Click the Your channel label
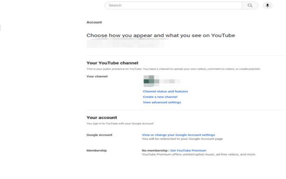Viewport: 286px width, 179px height. (x=97, y=76)
